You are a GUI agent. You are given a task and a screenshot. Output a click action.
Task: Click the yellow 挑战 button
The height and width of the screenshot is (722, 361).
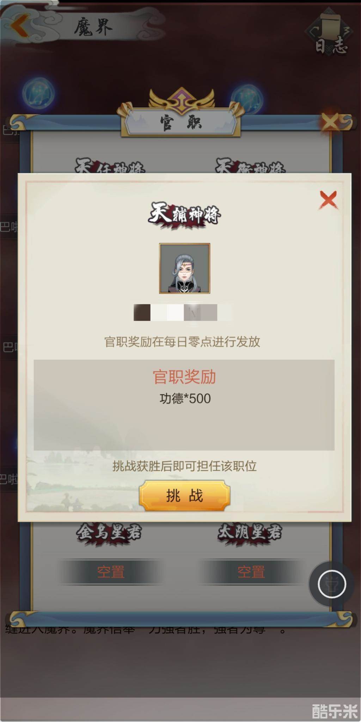184,495
